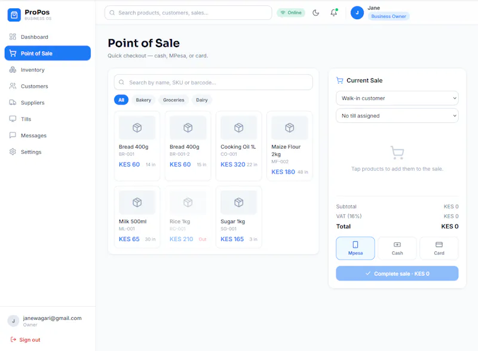This screenshot has width=478, height=351.
Task: Select the All category filter
Action: pos(121,100)
